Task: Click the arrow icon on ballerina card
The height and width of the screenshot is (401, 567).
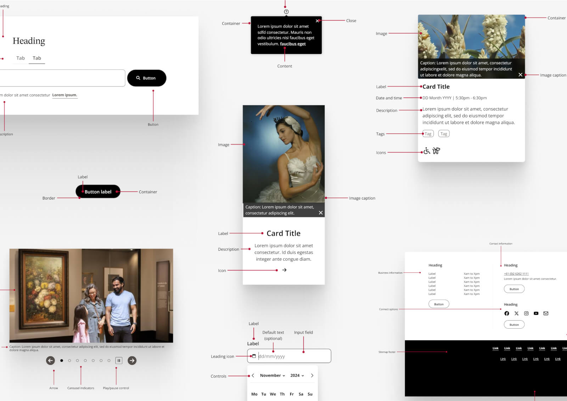Action: pyautogui.click(x=284, y=270)
